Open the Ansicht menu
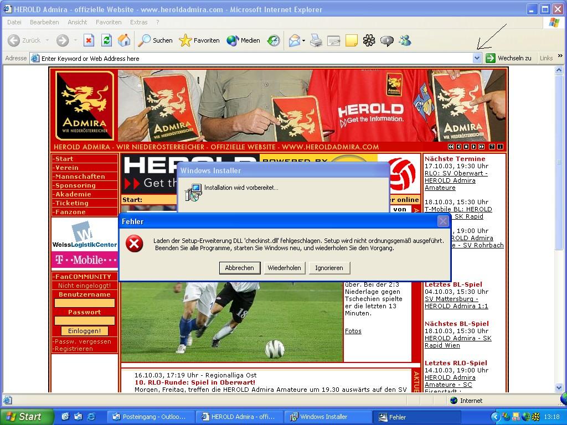 click(x=78, y=22)
